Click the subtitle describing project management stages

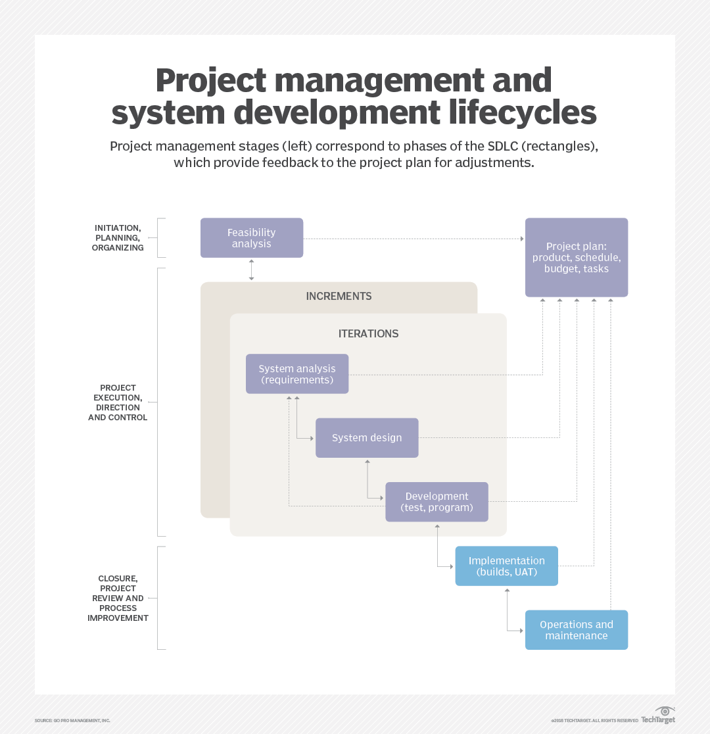pos(354,154)
